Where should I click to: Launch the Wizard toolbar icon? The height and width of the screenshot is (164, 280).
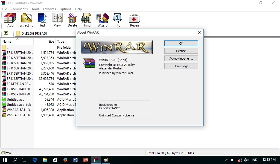103,20
